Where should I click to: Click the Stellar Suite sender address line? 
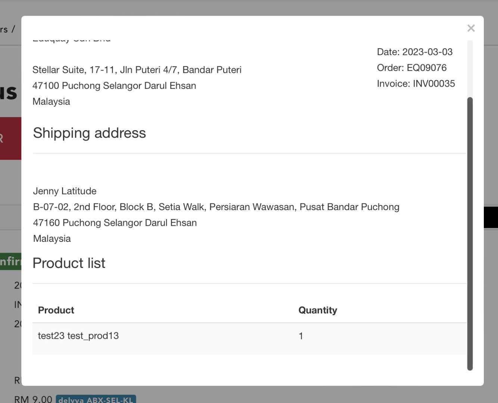point(137,70)
